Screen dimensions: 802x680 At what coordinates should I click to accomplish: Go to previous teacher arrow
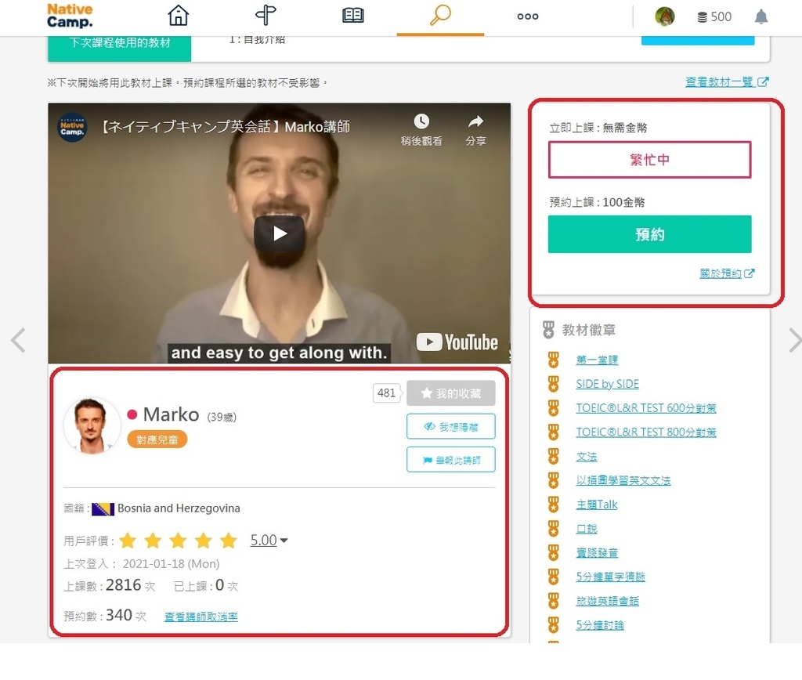click(x=19, y=340)
